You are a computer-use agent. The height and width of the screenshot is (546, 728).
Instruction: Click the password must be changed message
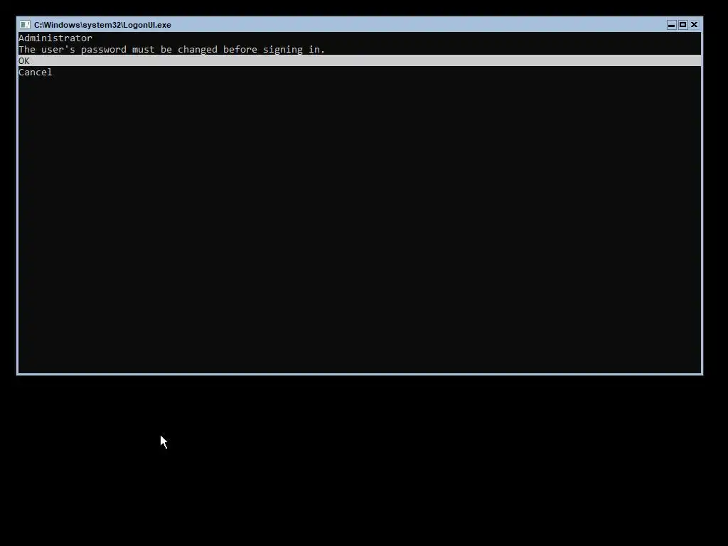[x=172, y=49]
